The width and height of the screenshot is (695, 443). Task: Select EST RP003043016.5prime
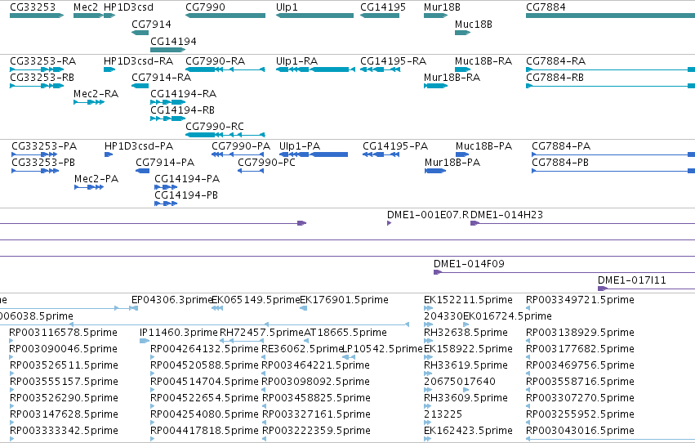pyautogui.click(x=580, y=431)
